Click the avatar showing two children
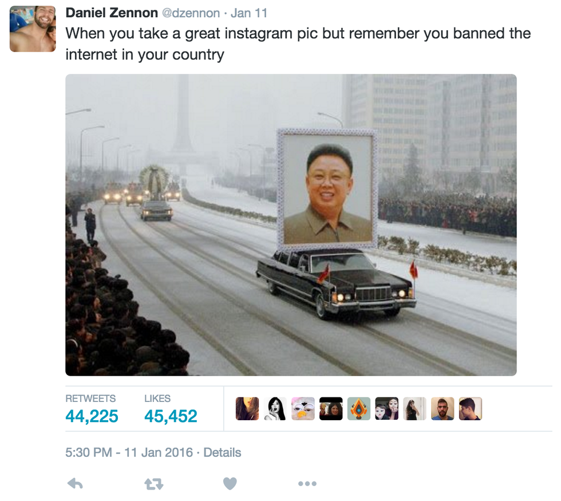561x501 pixels. click(387, 409)
